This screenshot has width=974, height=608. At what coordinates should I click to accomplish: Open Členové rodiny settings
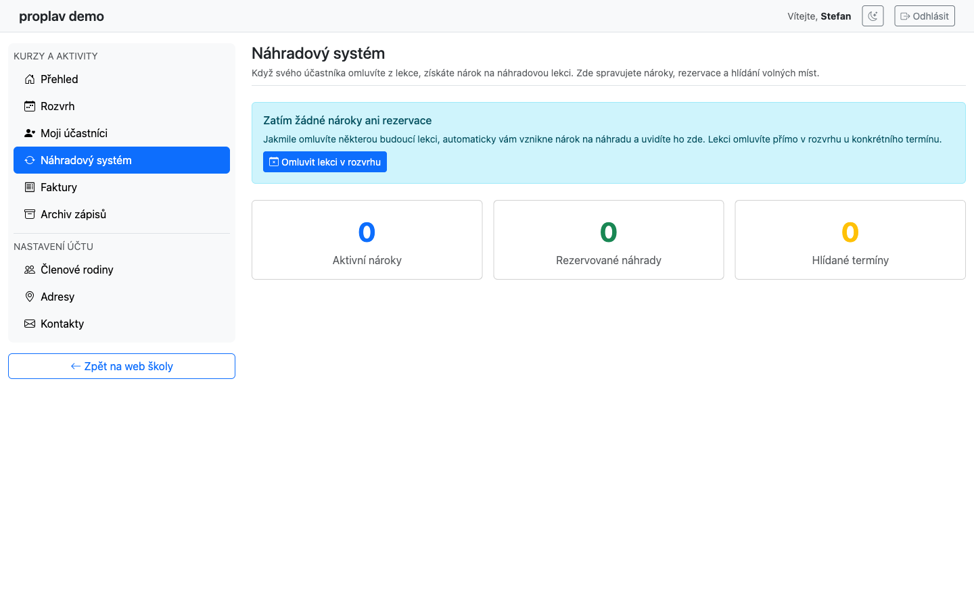(122, 270)
